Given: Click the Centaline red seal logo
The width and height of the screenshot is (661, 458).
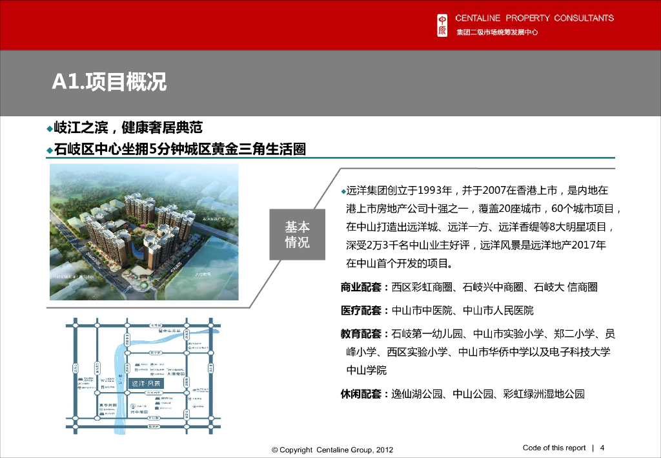Looking at the screenshot, I should (x=442, y=25).
